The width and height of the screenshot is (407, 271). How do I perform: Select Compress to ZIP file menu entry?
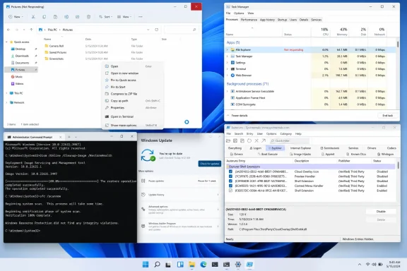tap(132, 94)
